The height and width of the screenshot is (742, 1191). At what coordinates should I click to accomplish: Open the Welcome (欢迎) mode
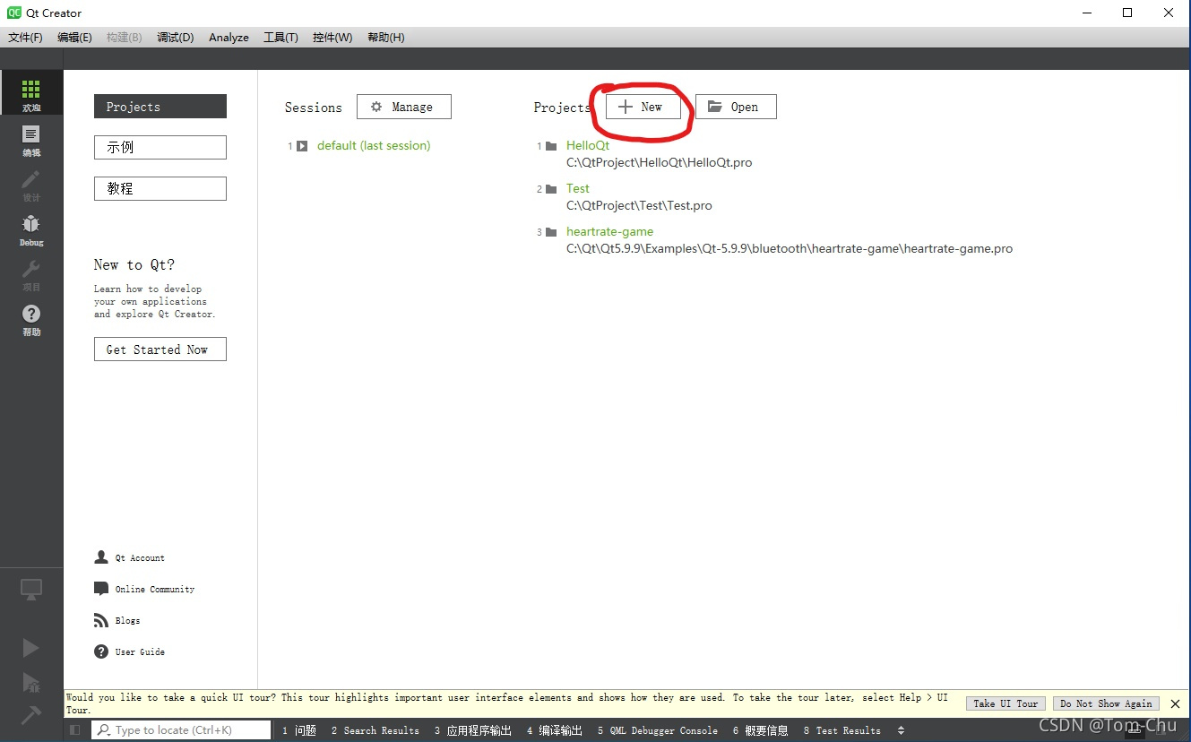tap(31, 93)
